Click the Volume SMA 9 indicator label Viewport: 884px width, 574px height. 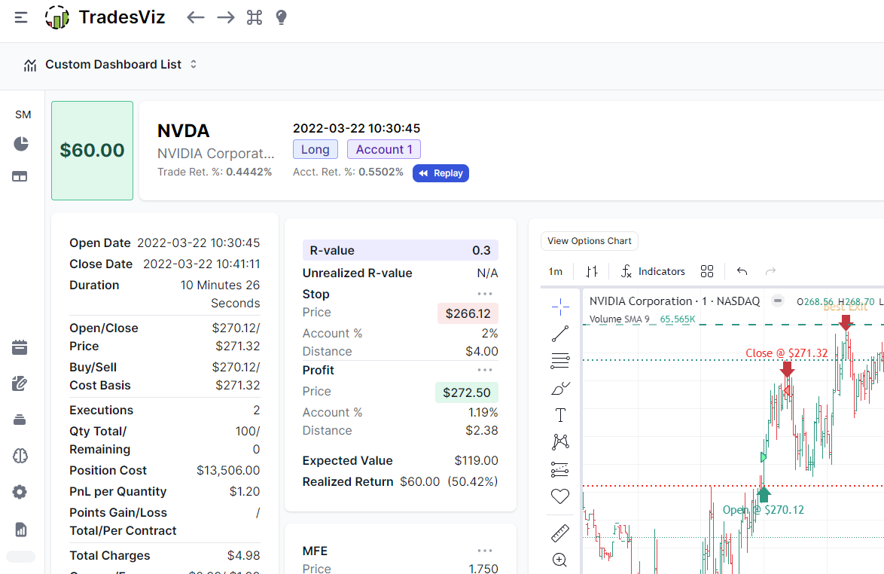pos(619,319)
